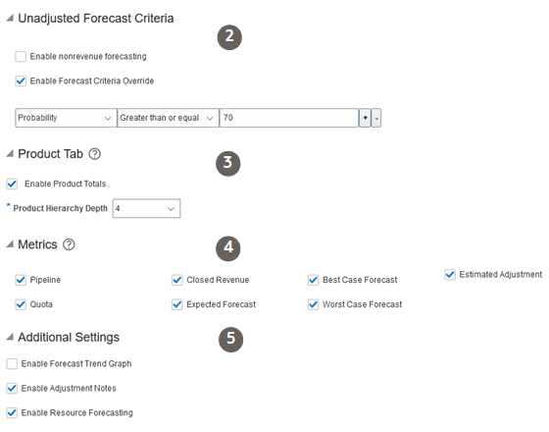Click the plus button to add criteria row

[x=365, y=118]
